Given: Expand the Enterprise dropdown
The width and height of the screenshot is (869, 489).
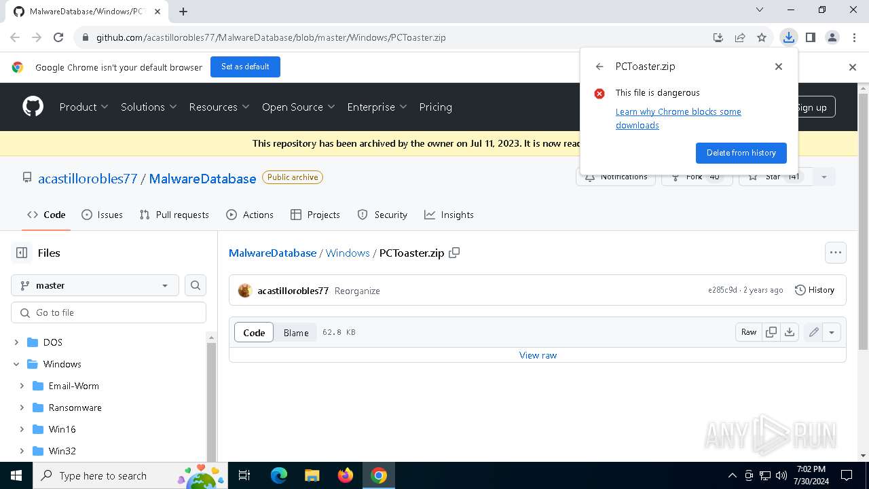Looking at the screenshot, I should point(377,107).
